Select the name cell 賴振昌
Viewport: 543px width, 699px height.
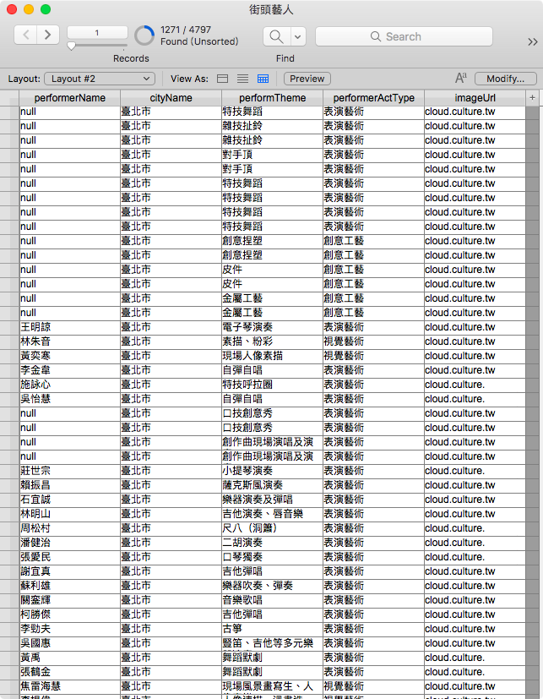(70, 485)
